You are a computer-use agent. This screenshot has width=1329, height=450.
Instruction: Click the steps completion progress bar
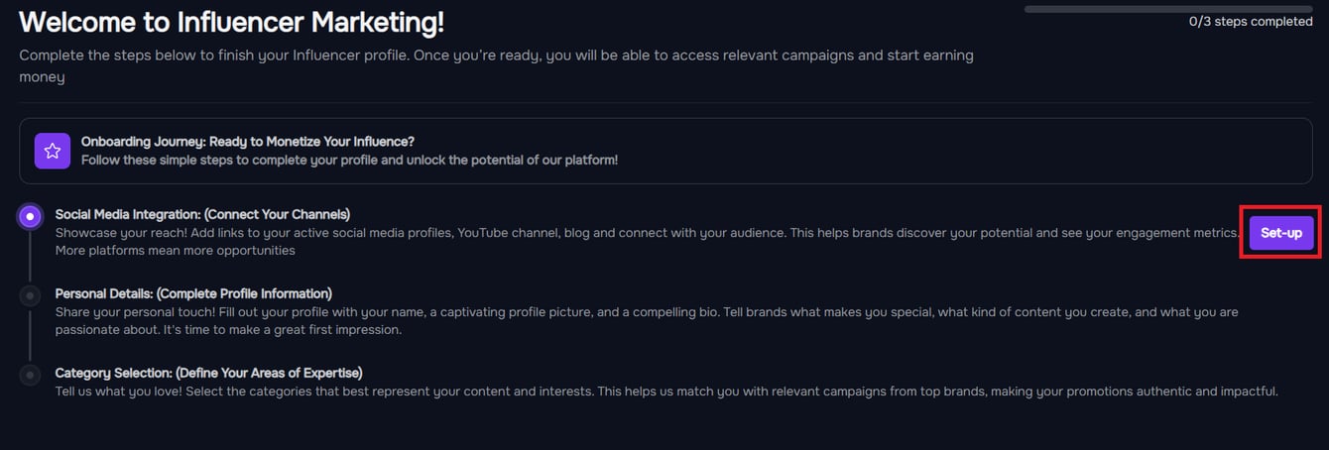pos(1168,9)
